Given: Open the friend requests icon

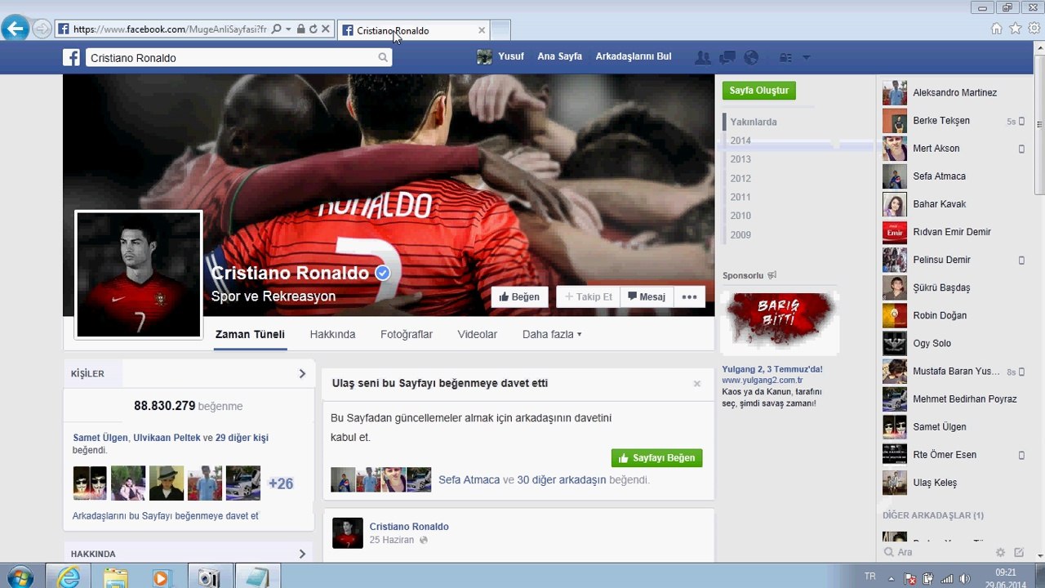Looking at the screenshot, I should coord(702,58).
